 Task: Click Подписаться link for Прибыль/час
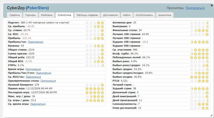click(35, 42)
